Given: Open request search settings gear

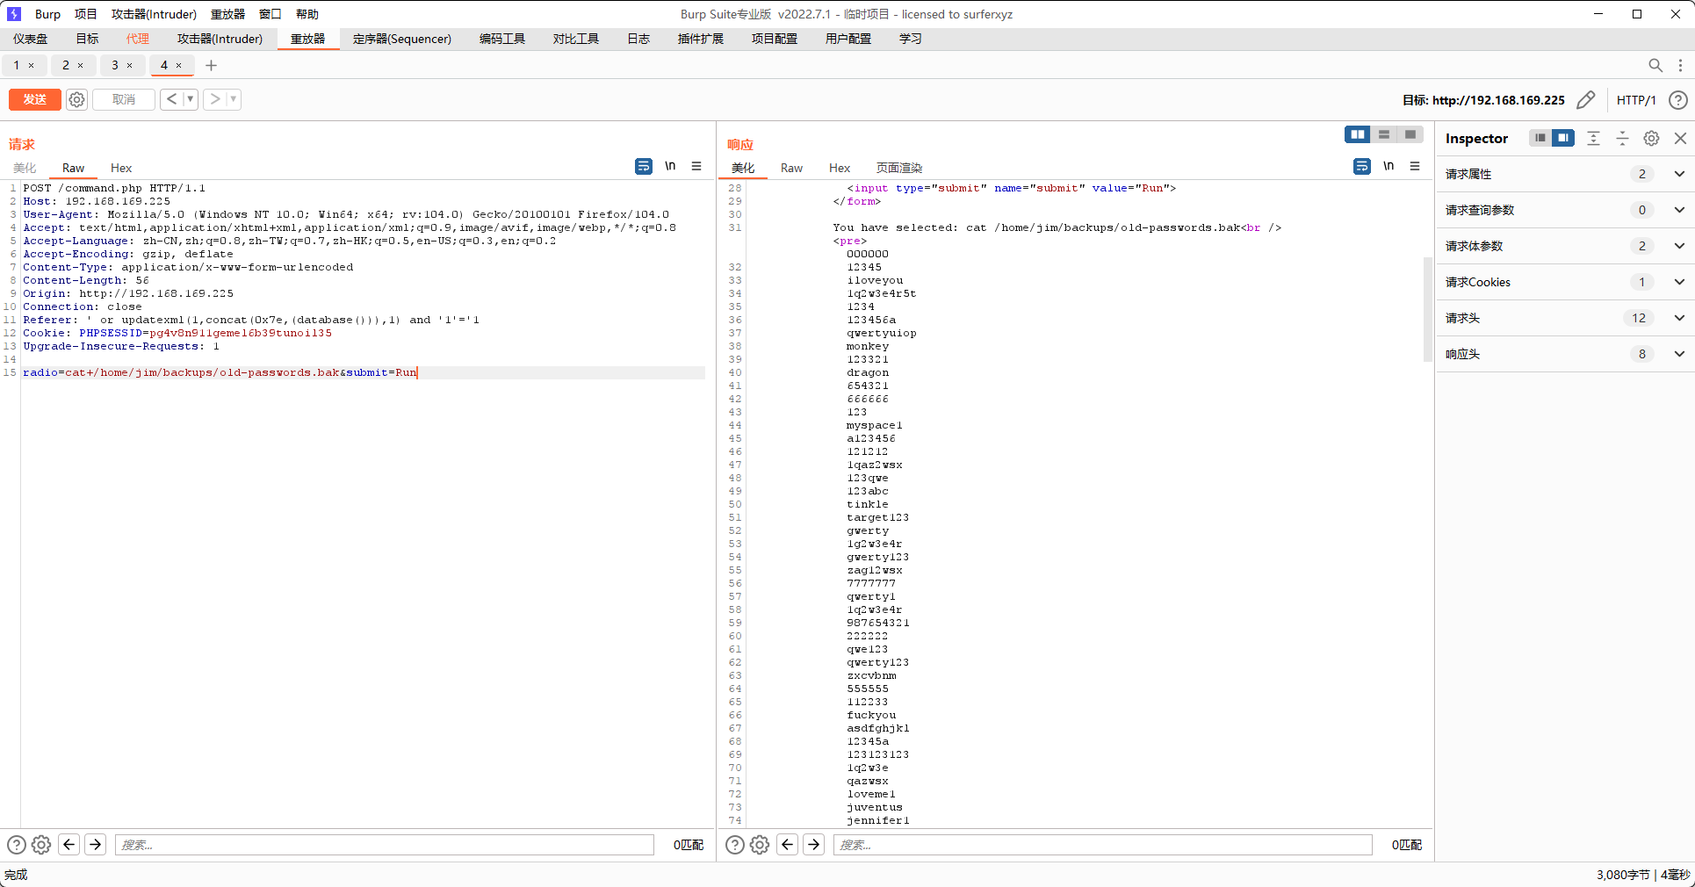Looking at the screenshot, I should [x=41, y=845].
